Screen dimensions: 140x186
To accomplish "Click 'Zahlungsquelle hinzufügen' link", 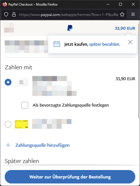I will click(42, 145).
